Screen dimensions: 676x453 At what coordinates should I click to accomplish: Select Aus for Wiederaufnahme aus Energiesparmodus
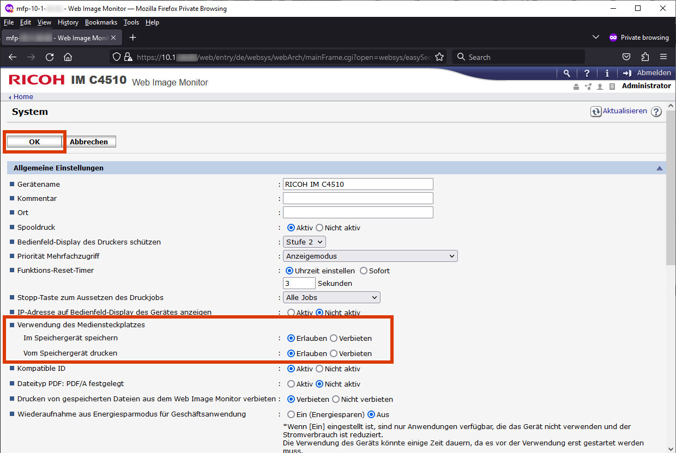(x=372, y=414)
